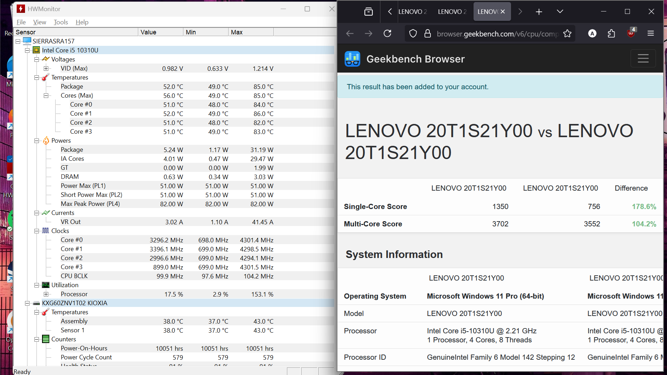The image size is (667, 375).
Task: Click the tracking protection shield icon
Action: (x=413, y=33)
